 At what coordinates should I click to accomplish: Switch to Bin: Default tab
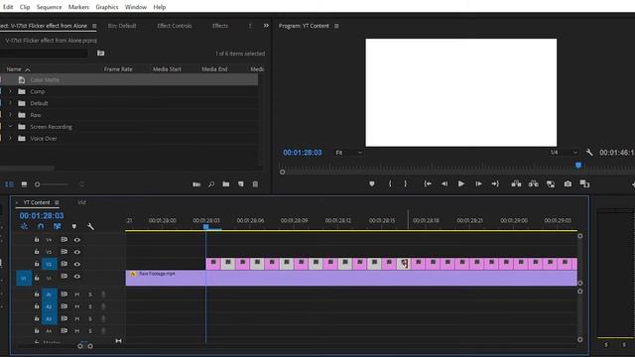(x=121, y=26)
